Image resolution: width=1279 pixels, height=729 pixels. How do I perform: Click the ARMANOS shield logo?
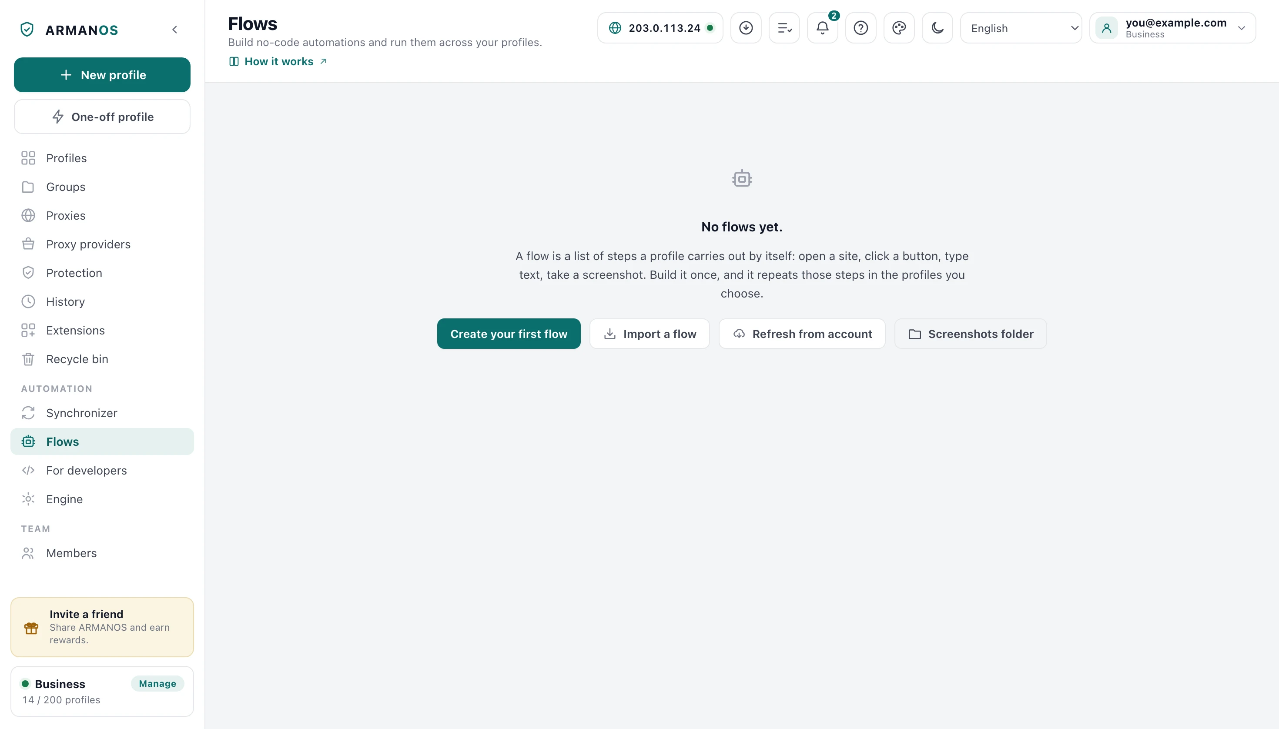(x=27, y=30)
